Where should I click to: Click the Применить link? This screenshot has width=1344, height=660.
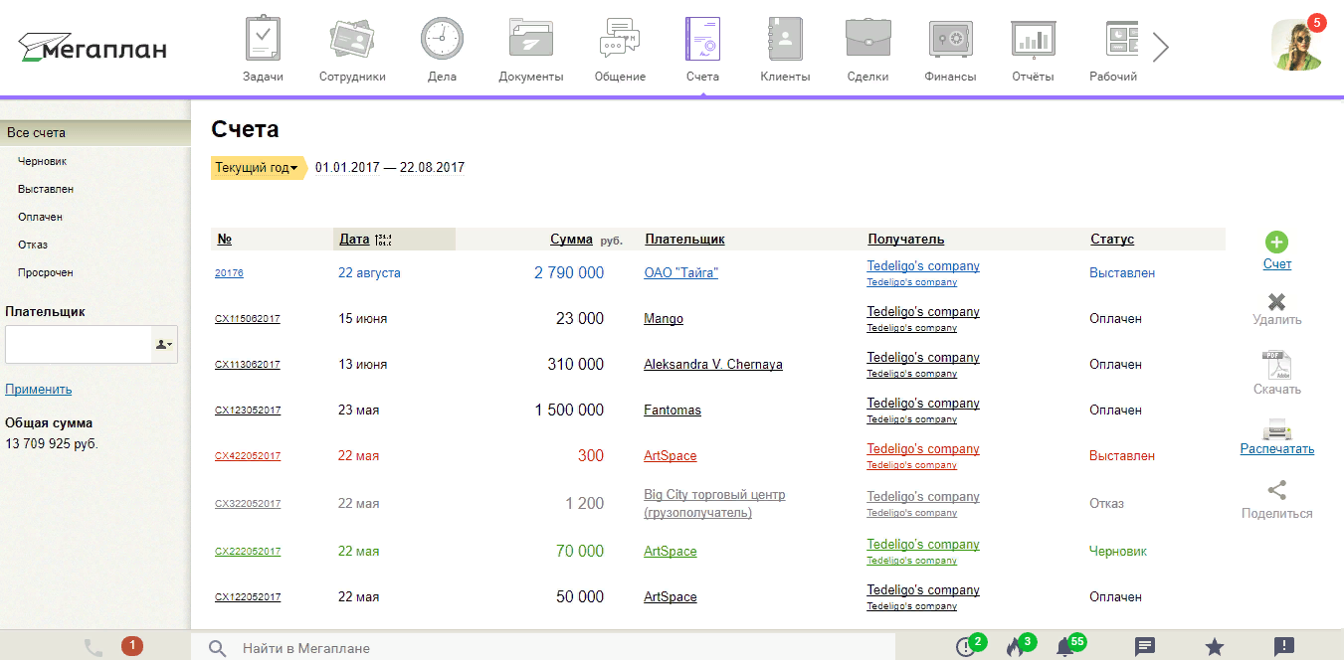[38, 390]
